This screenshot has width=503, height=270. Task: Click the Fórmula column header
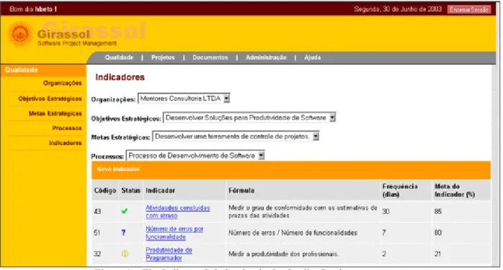(241, 190)
